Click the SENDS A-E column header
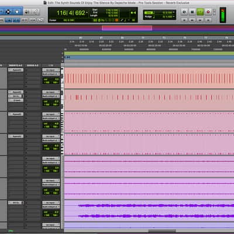234x234 pixels. click(x=33, y=66)
